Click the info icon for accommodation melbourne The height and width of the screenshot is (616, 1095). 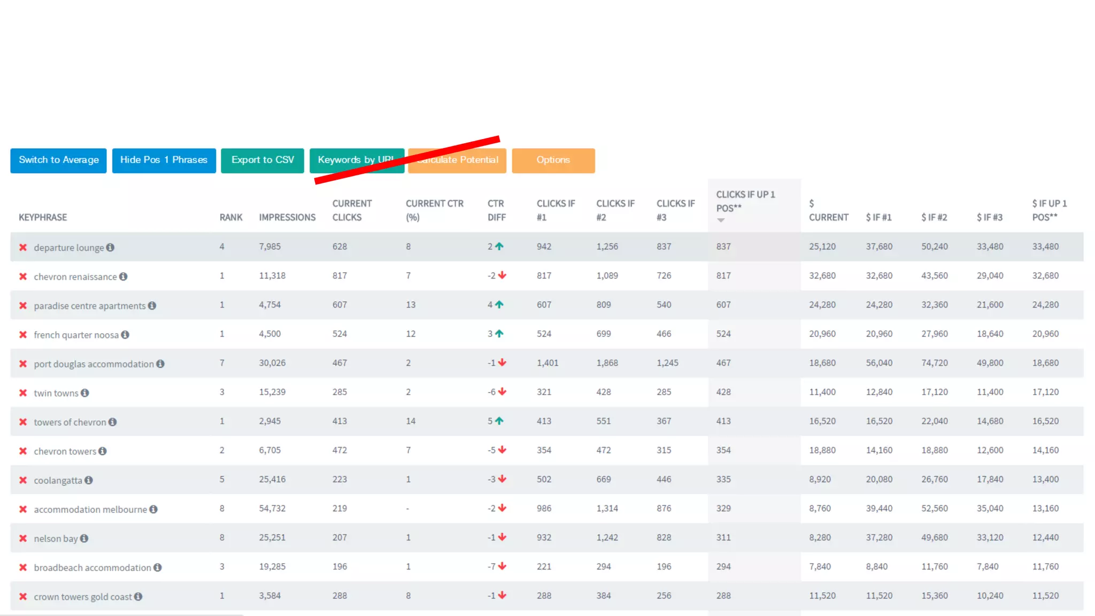point(153,510)
